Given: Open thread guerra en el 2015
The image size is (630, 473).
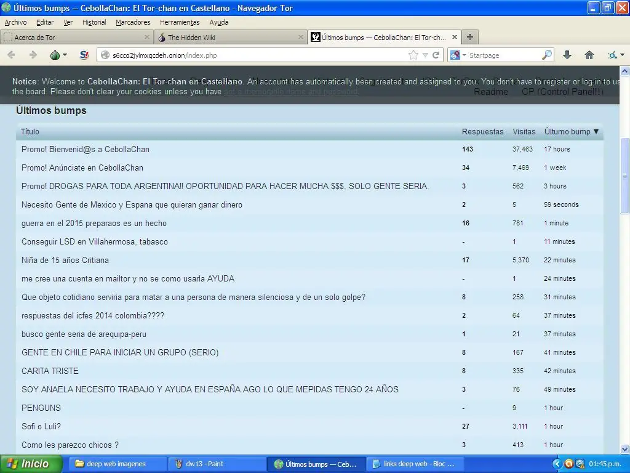Looking at the screenshot, I should [x=94, y=223].
